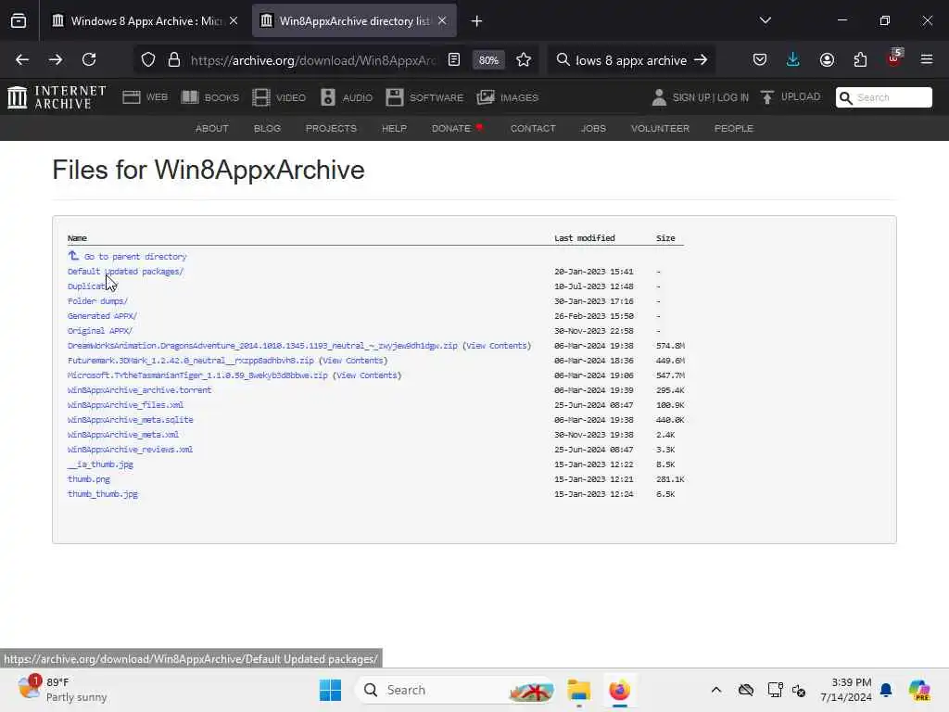Click the Firefox search box

631,60
